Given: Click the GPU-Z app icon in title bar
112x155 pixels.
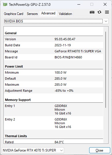Looking at the screenshot, I should [5, 4].
